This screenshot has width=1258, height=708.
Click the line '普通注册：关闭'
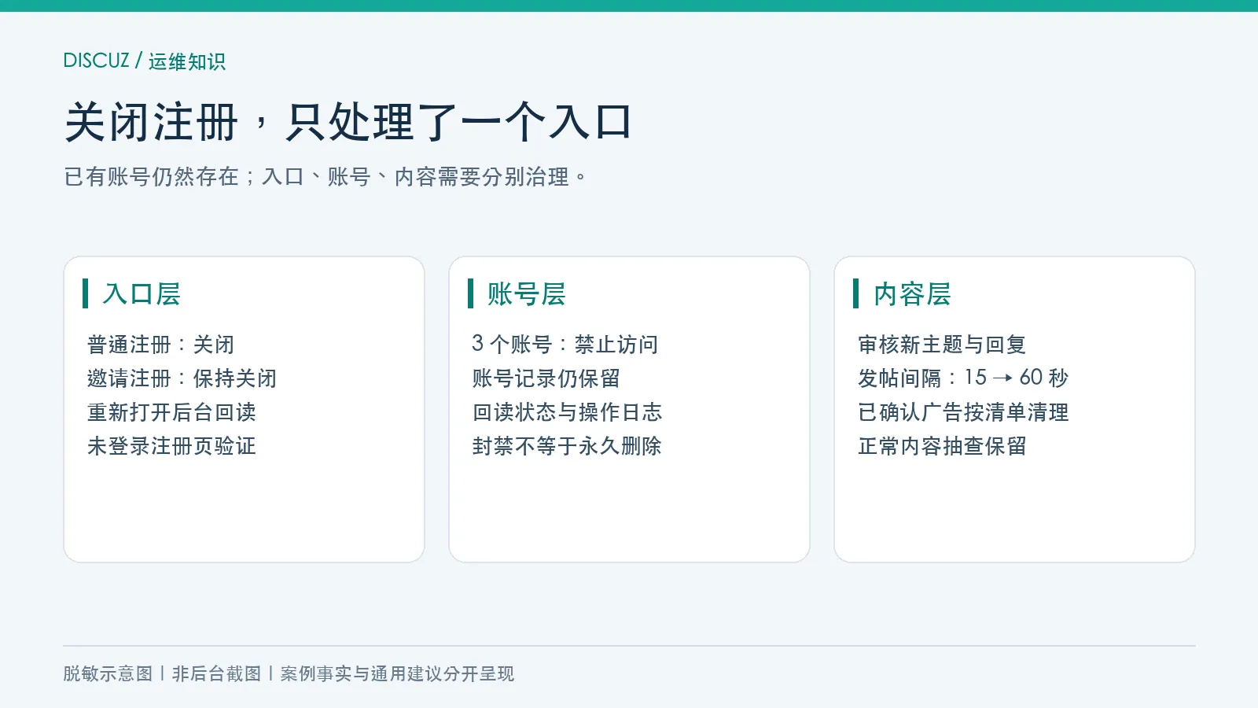(160, 345)
